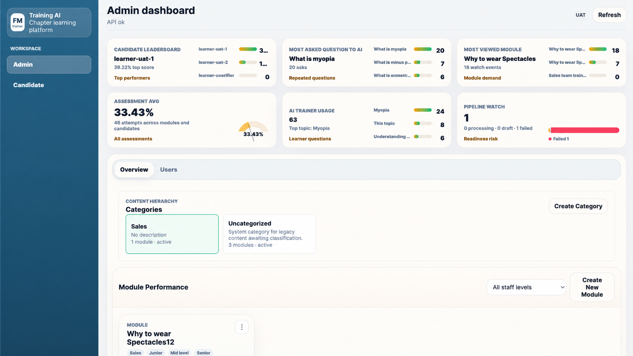The width and height of the screenshot is (633, 356).
Task: Click learner-uat-2 score progress bar
Action: (248, 62)
